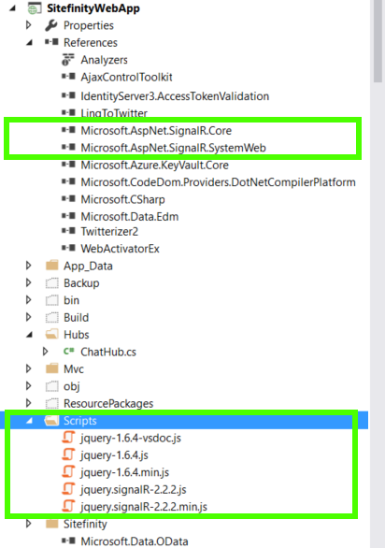Collapse the Hubs folder
The image size is (385, 548).
tap(30, 335)
